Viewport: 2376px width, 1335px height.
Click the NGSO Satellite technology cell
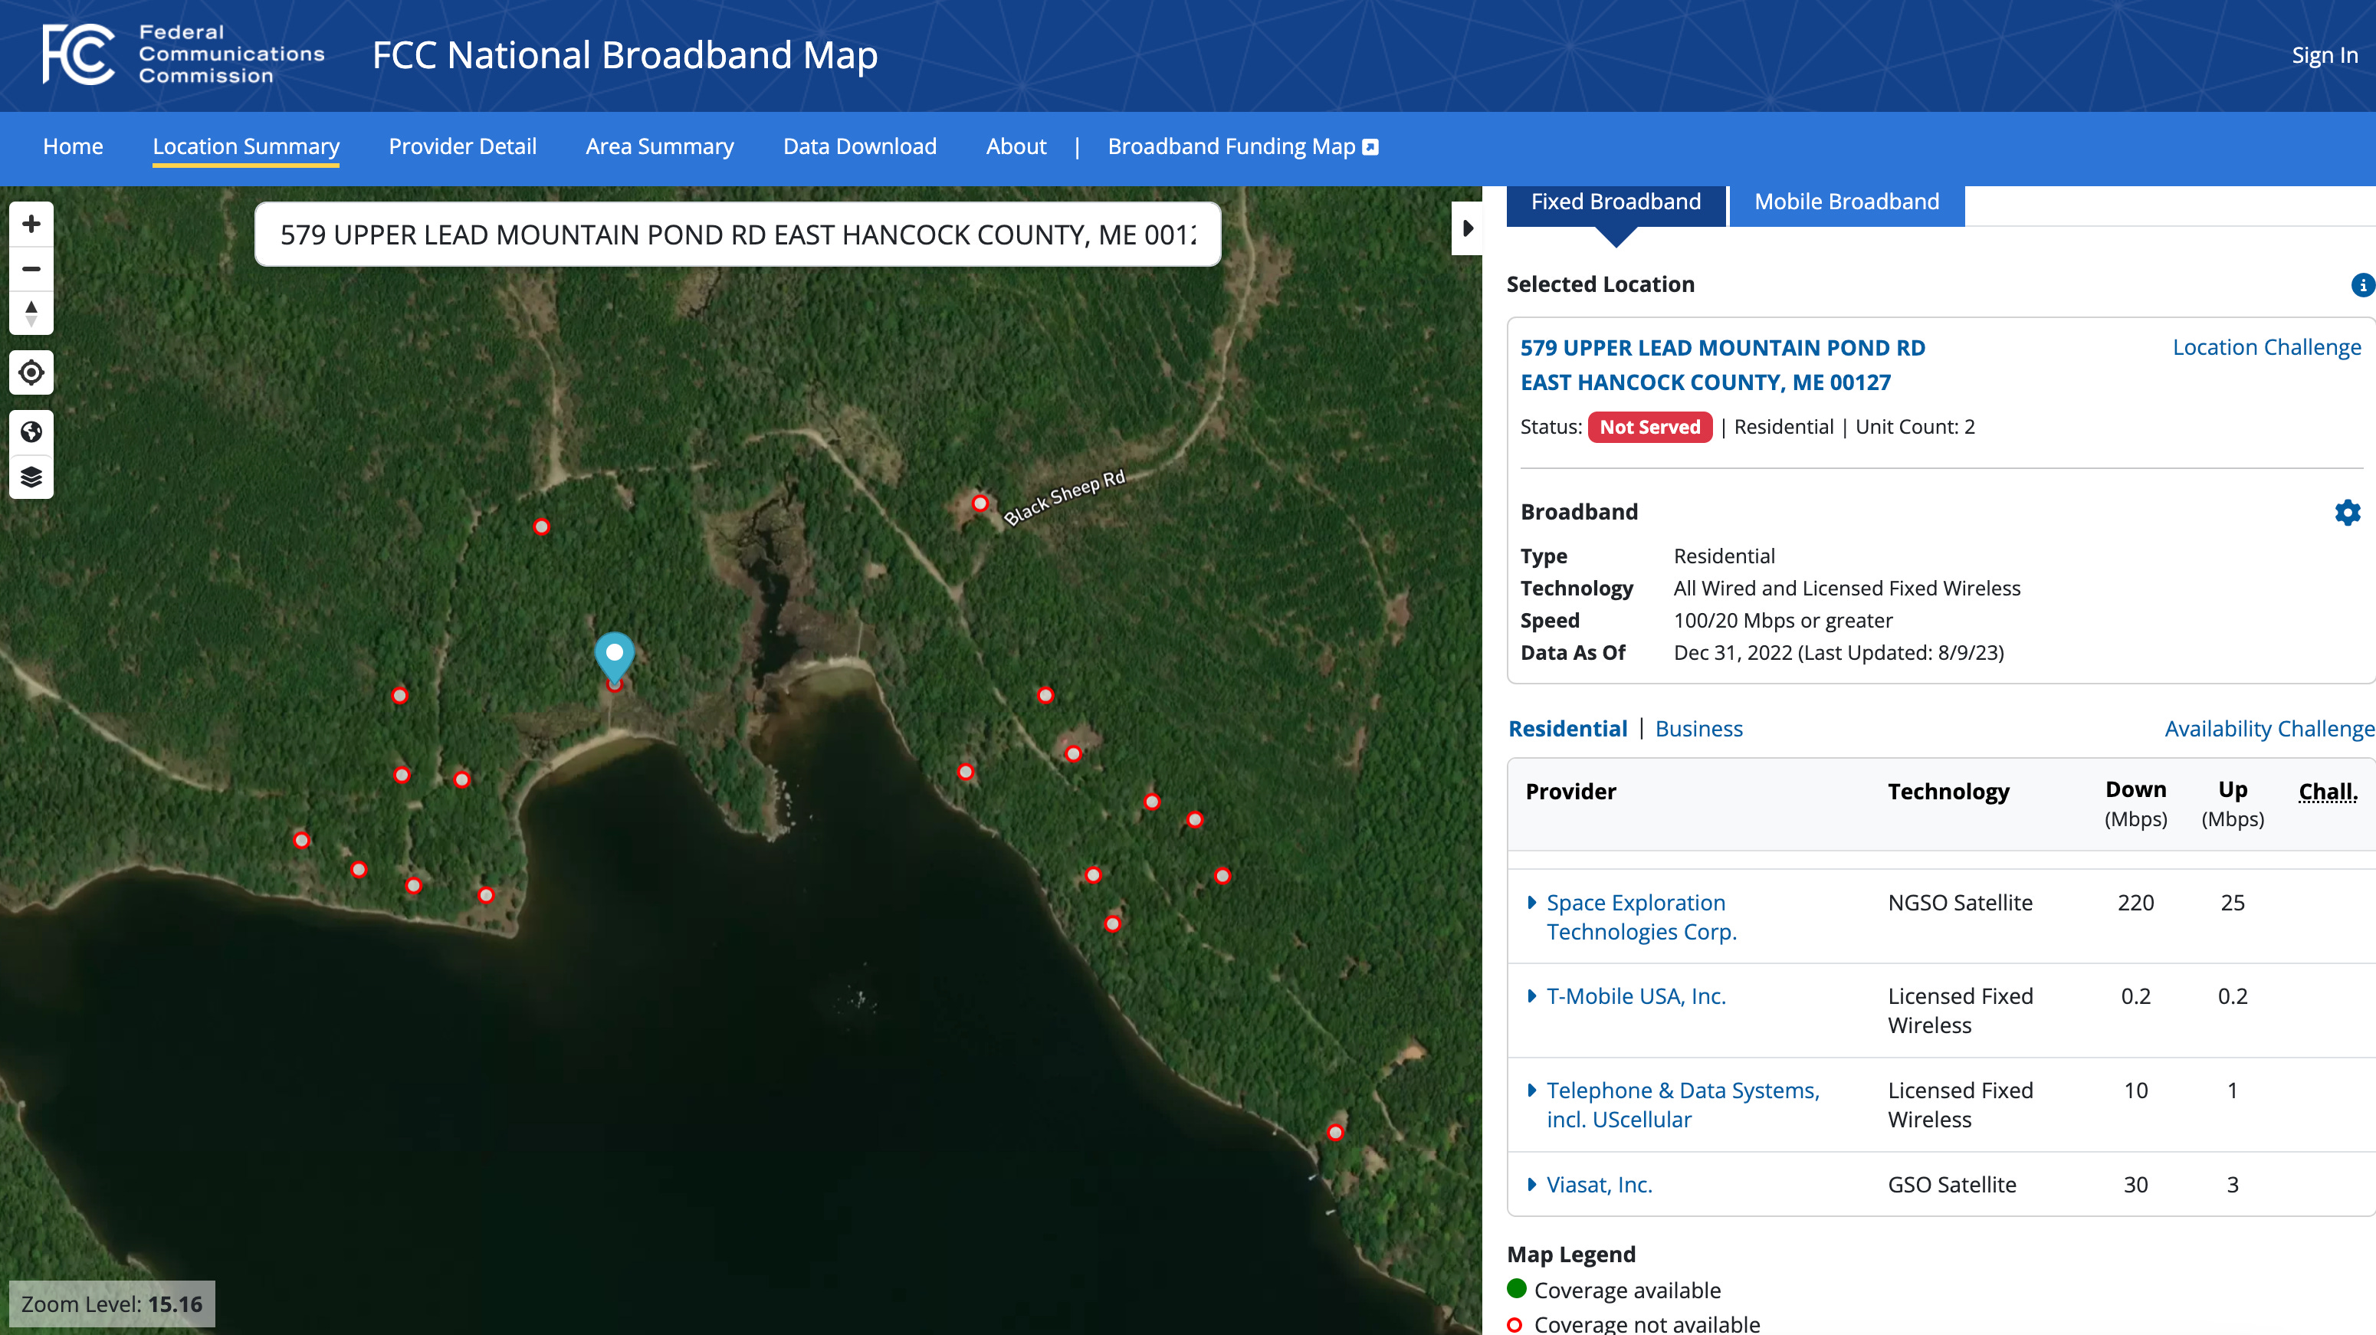1960,903
